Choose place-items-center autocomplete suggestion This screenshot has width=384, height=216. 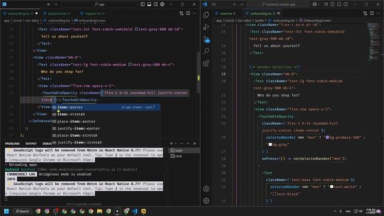point(106,121)
